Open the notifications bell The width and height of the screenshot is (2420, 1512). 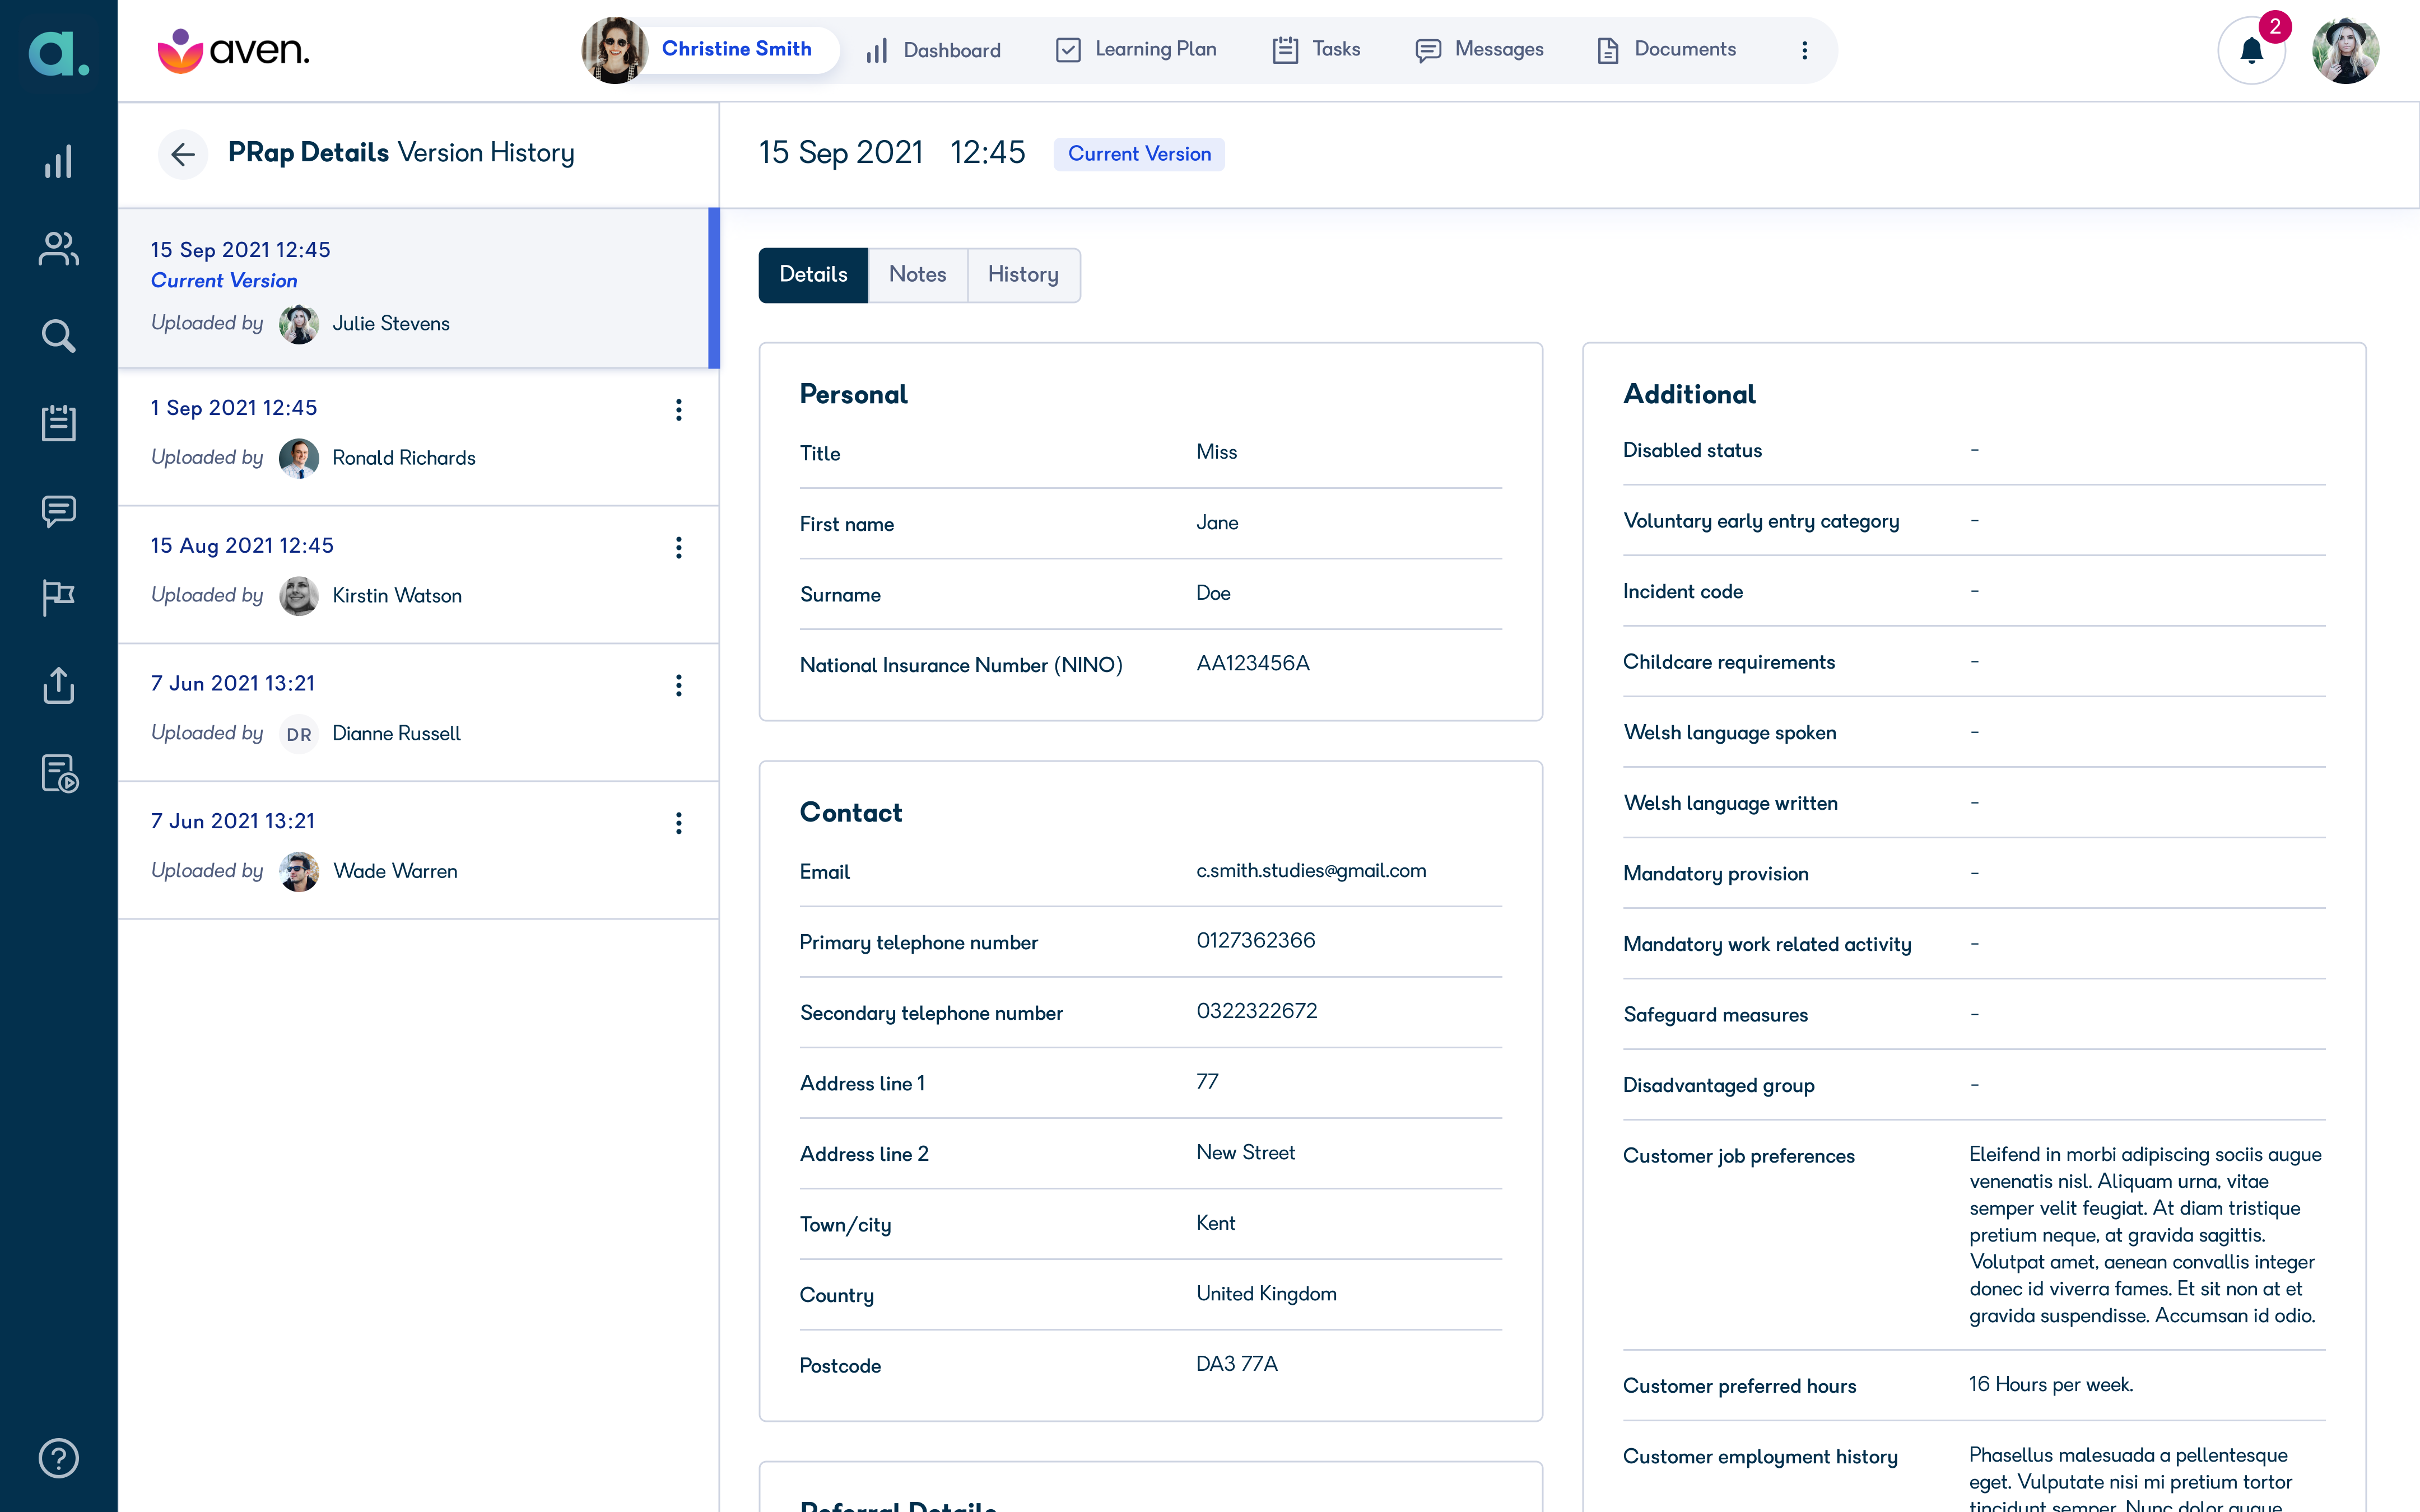(x=2251, y=49)
